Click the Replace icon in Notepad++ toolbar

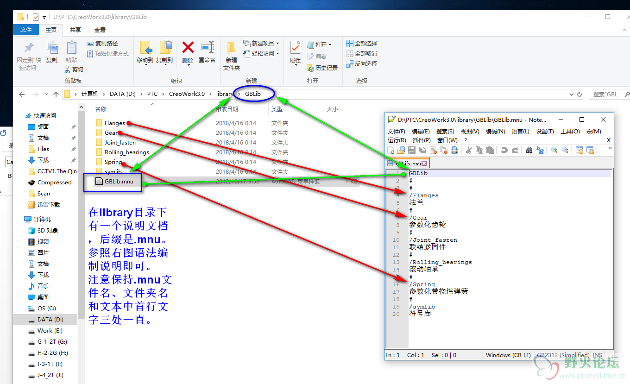pyautogui.click(x=540, y=150)
